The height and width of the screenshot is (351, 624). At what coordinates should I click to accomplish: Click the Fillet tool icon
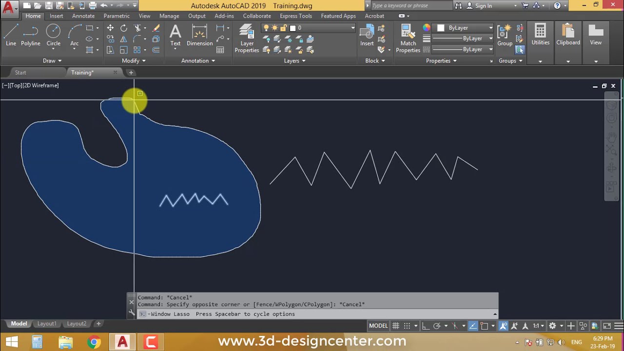click(x=137, y=39)
